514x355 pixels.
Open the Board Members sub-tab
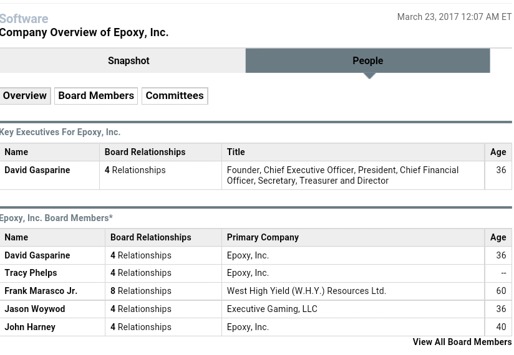(95, 95)
